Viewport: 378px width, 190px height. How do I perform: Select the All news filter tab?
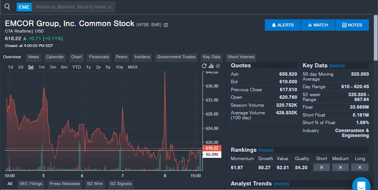(x=10, y=184)
